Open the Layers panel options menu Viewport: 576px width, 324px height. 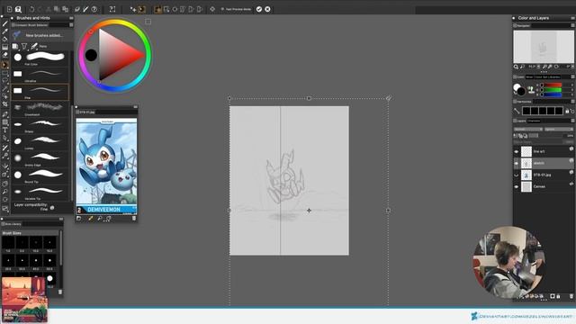[572, 121]
